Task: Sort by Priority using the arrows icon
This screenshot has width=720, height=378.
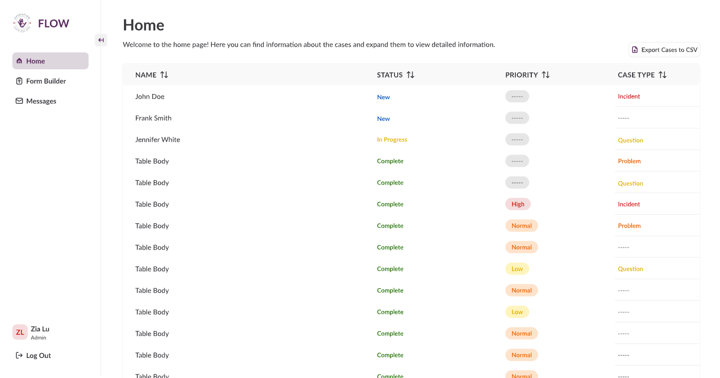Action: pos(546,75)
